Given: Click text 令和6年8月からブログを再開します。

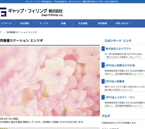Looking at the screenshot, I should point(119,123).
